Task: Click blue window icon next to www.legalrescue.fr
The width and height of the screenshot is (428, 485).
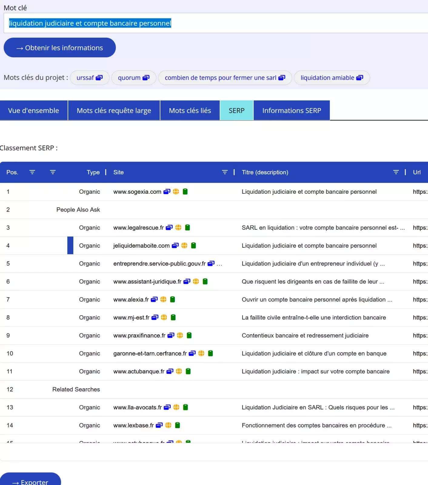Action: (169, 227)
